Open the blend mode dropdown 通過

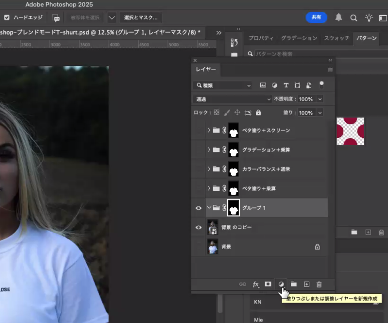[233, 99]
